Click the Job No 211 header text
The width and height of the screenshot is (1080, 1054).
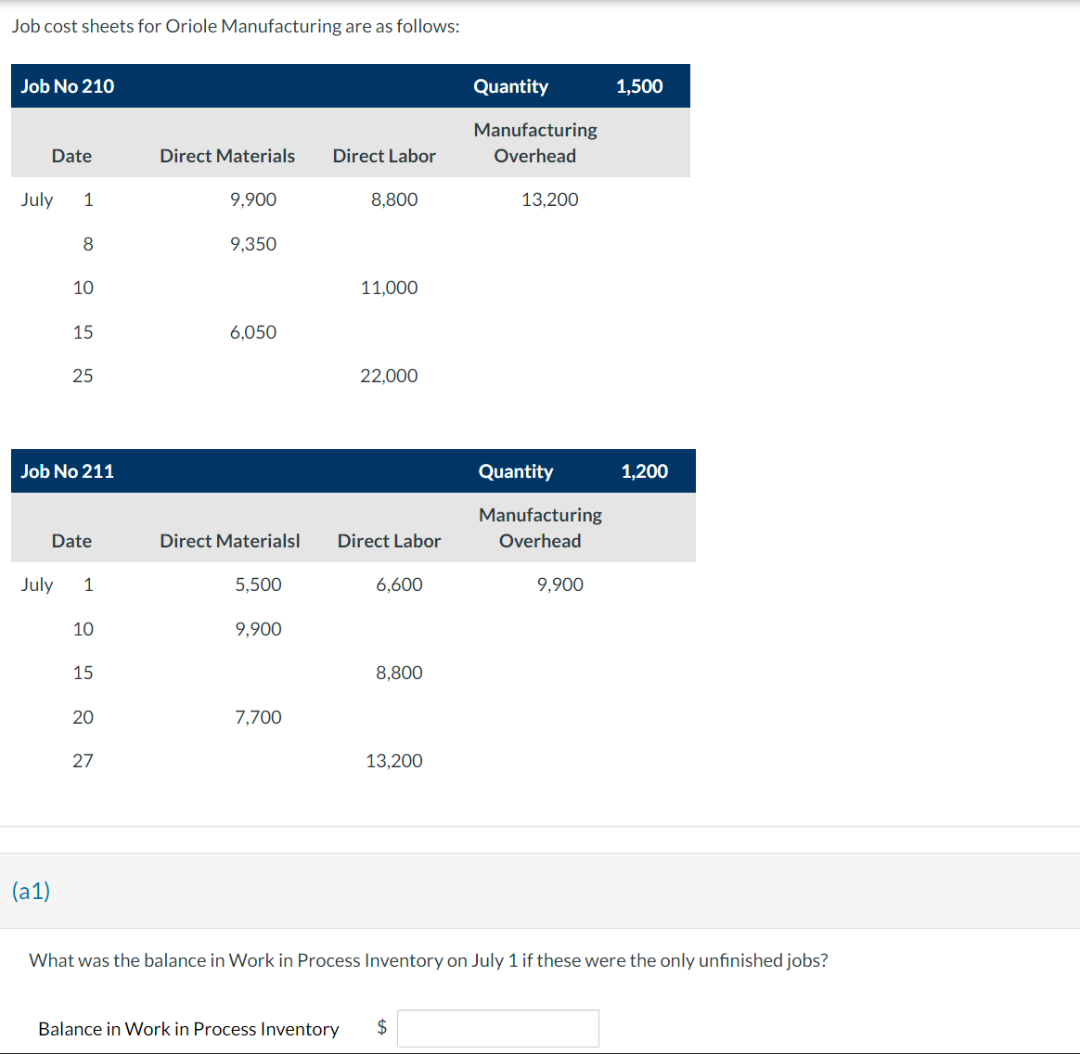pos(68,471)
